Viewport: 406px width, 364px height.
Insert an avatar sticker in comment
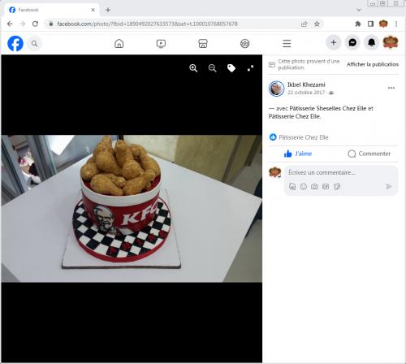pyautogui.click(x=292, y=187)
